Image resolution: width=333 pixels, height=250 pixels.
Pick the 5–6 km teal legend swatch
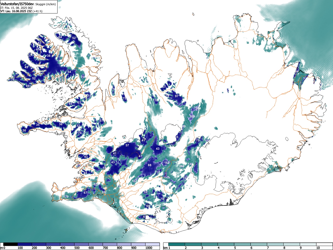coord(243,244)
